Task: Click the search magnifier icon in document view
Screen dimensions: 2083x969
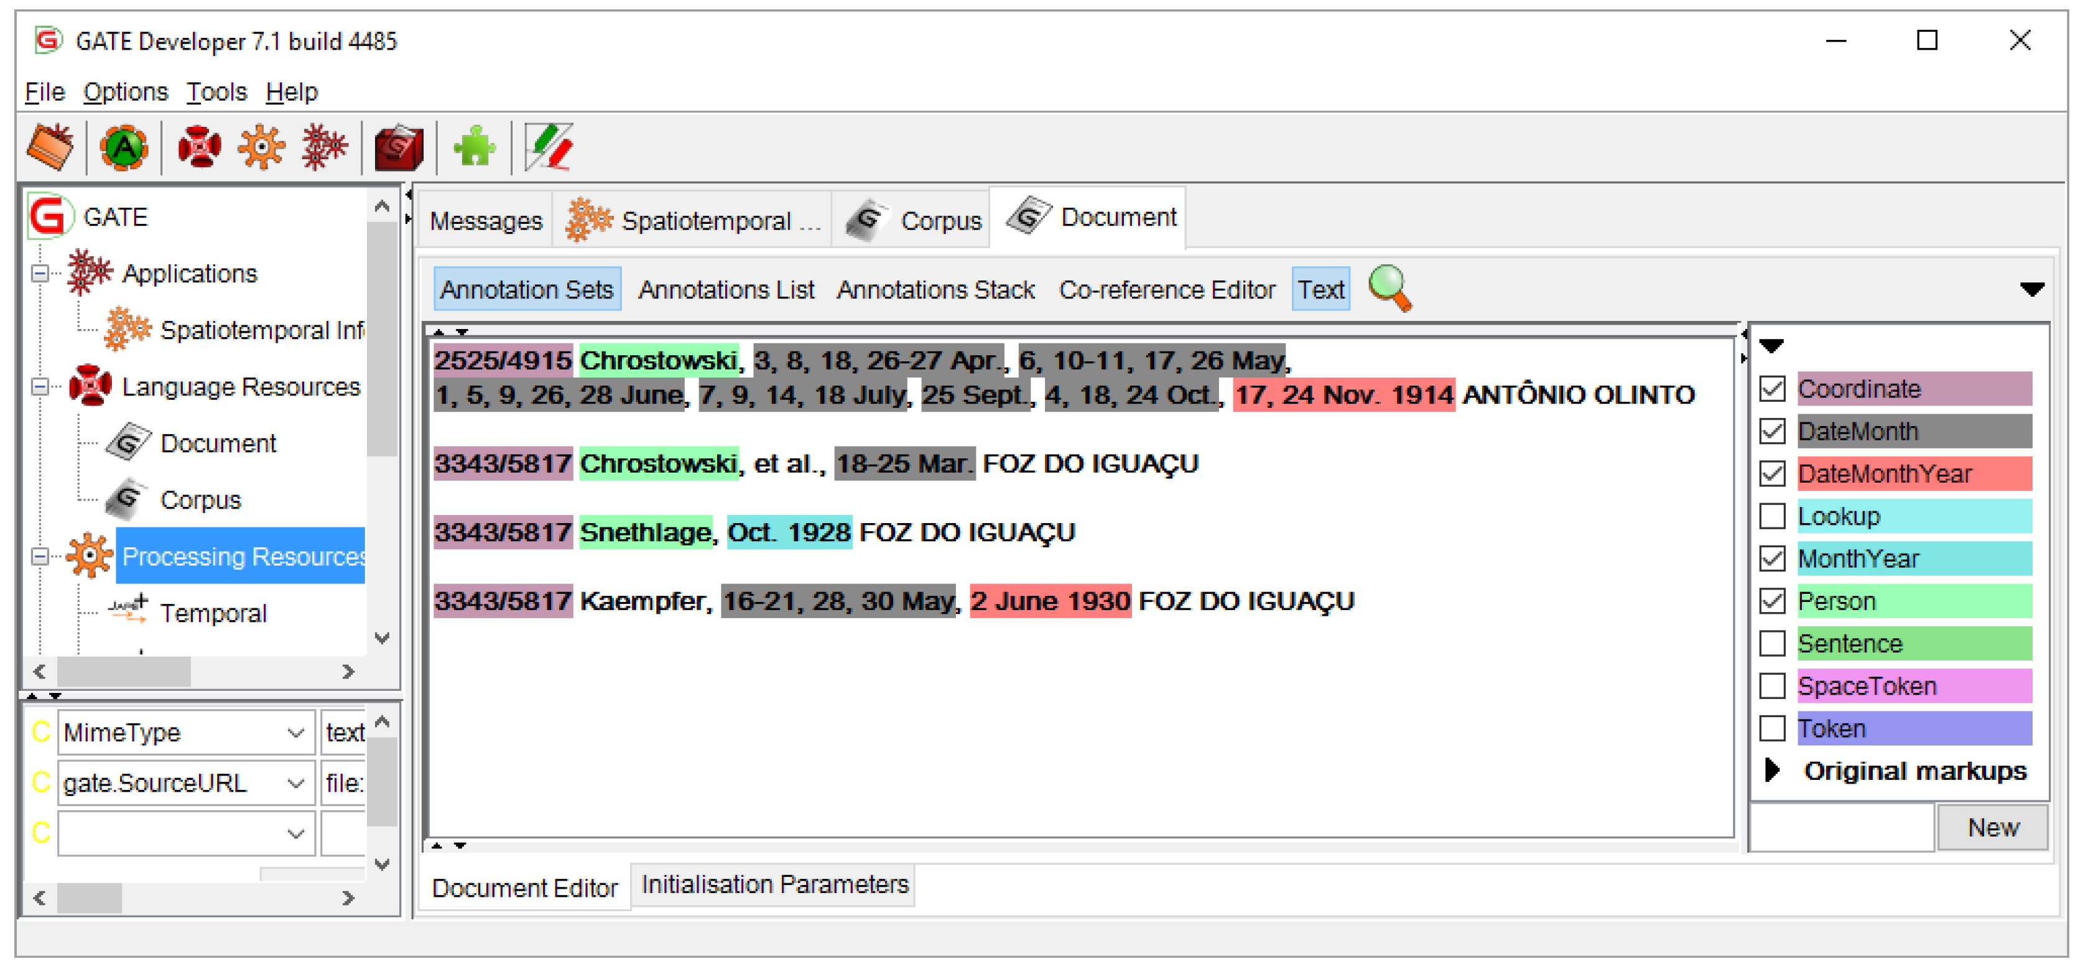Action: (x=1390, y=289)
